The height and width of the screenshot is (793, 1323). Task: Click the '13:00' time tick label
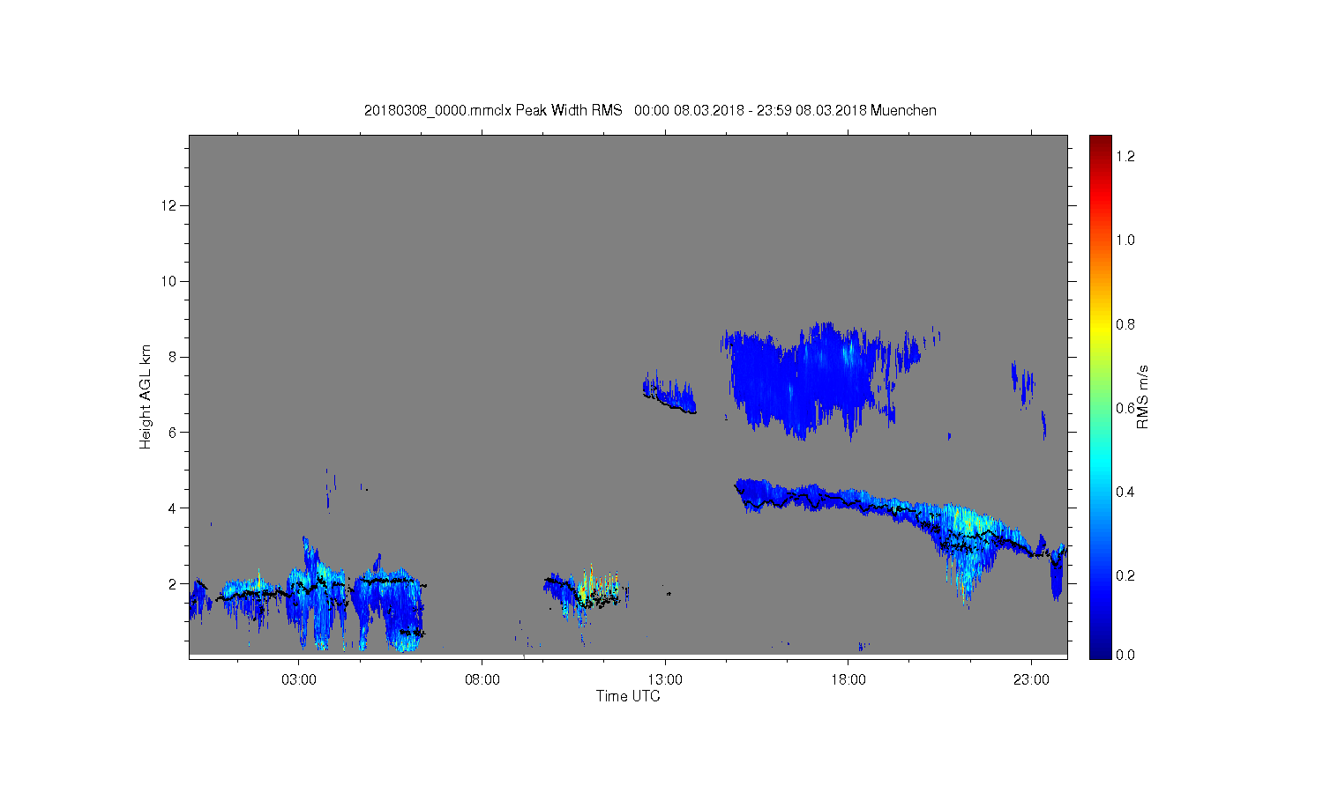(665, 679)
